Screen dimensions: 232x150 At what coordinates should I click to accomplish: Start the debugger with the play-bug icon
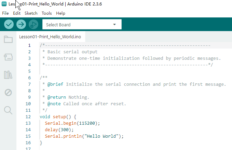pyautogui.click(x=33, y=24)
